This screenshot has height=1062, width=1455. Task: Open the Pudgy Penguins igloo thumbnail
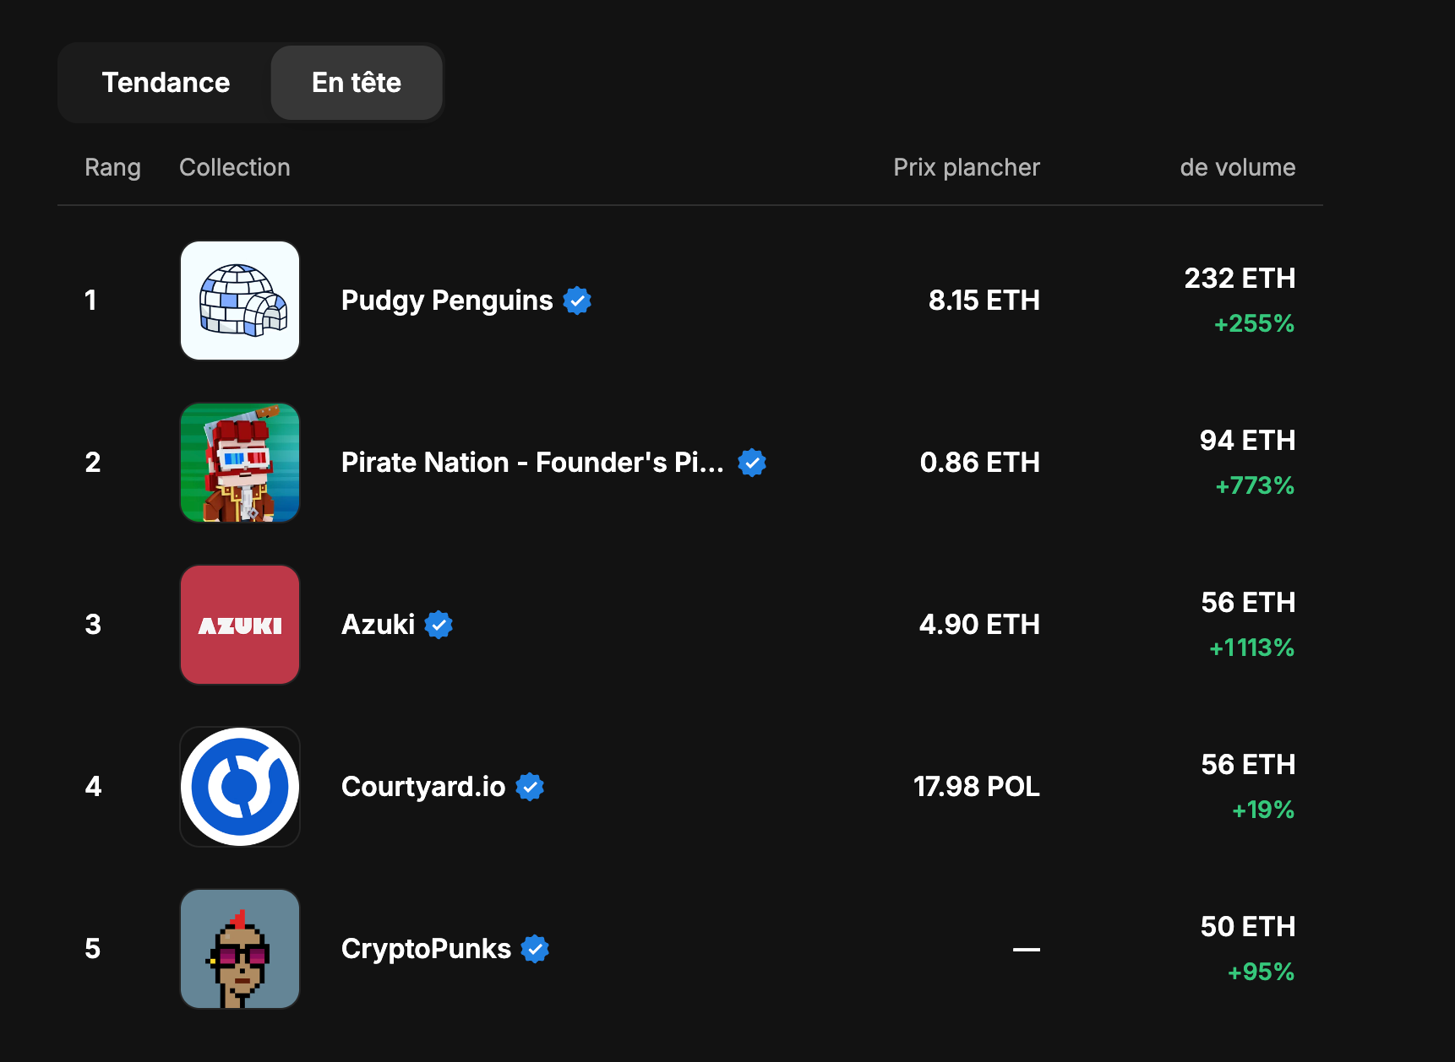click(240, 301)
